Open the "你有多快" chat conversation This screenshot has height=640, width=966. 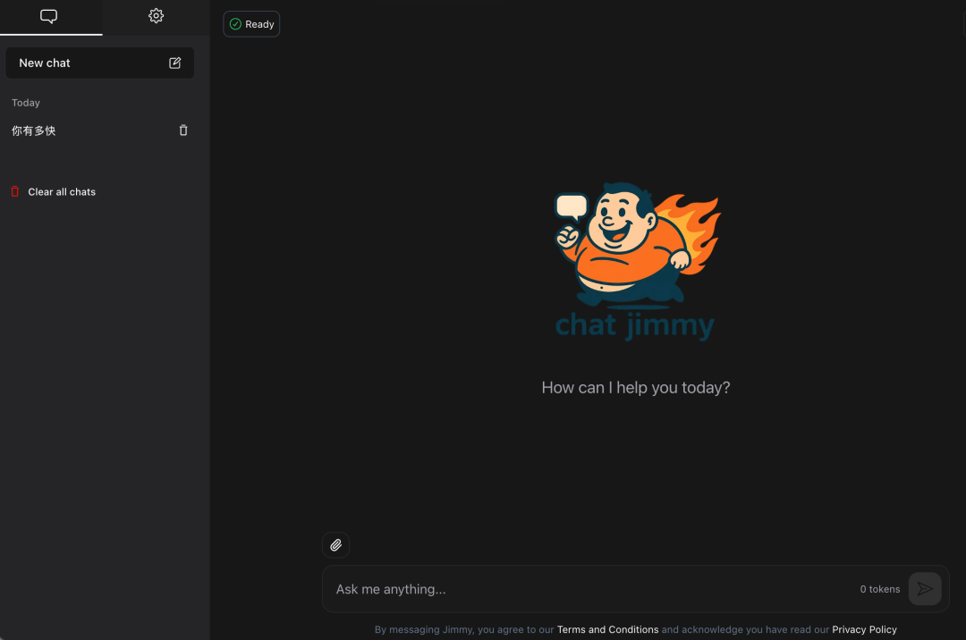pos(34,131)
